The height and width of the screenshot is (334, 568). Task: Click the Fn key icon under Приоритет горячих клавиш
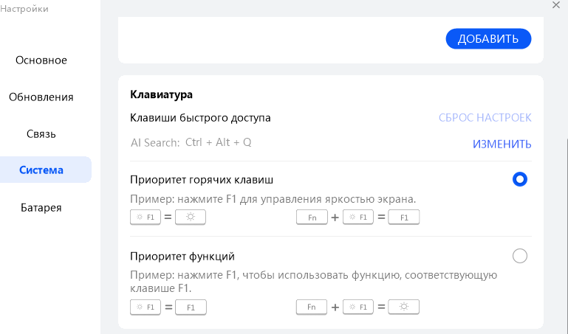coord(312,218)
